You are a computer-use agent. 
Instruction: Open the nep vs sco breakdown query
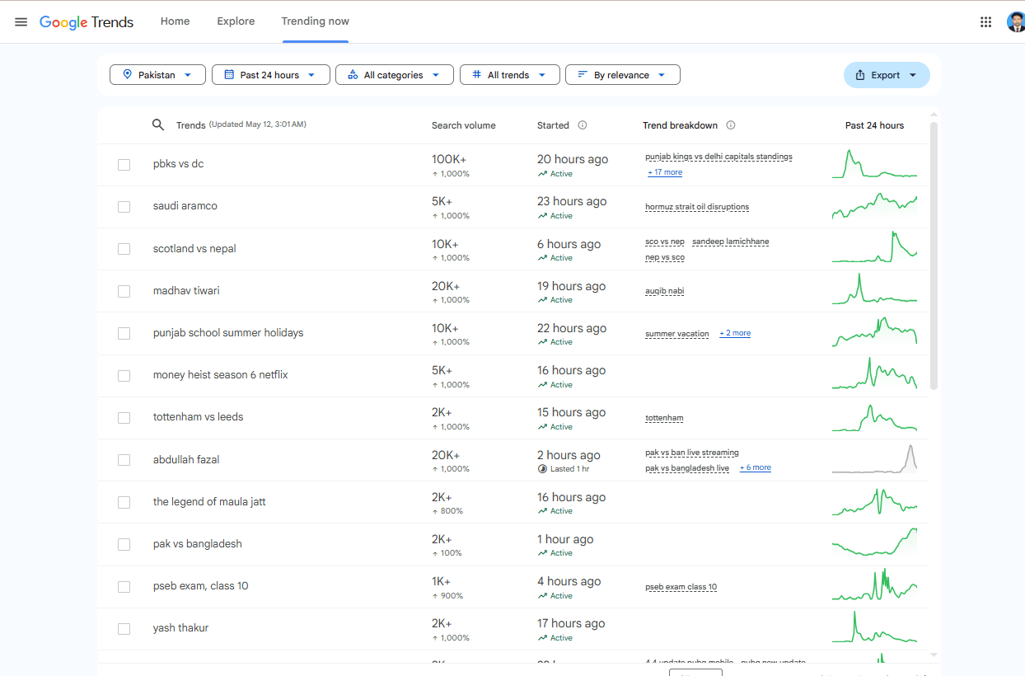(x=665, y=257)
